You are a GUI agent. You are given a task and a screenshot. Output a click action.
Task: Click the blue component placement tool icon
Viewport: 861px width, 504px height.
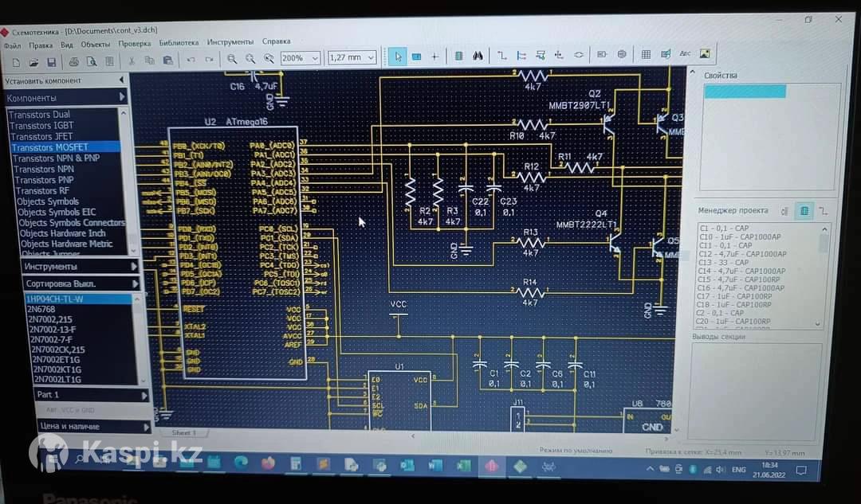click(x=416, y=57)
